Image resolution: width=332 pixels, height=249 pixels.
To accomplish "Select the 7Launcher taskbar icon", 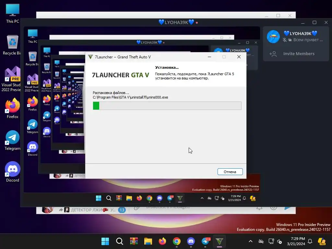I will click(219, 241).
